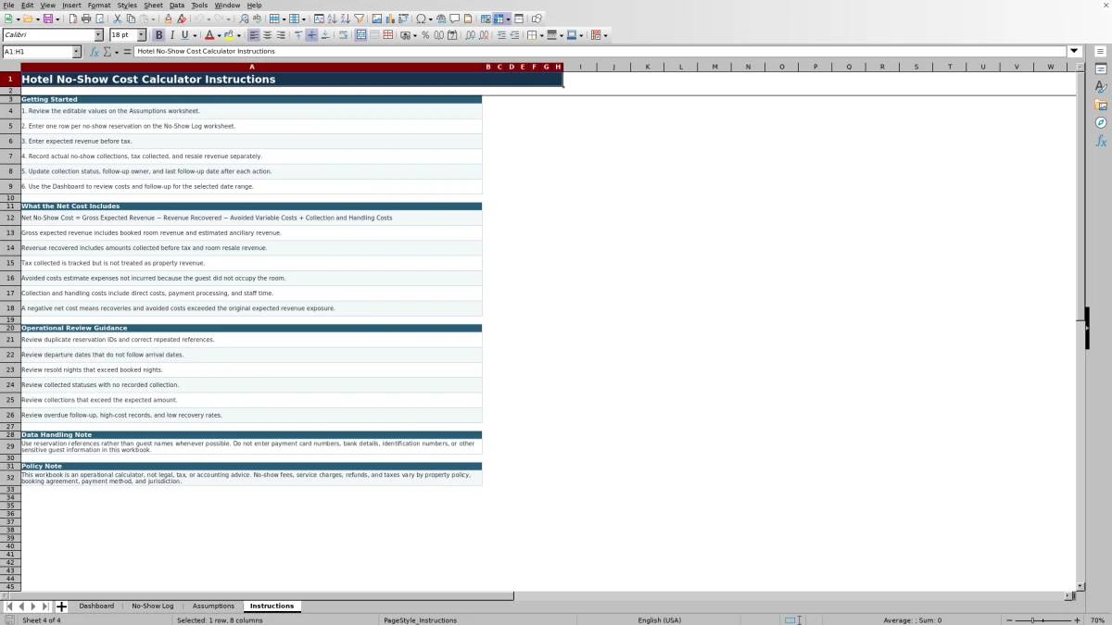The width and height of the screenshot is (1112, 625).
Task: Switch to the Dashboard sheet tab
Action: click(96, 606)
